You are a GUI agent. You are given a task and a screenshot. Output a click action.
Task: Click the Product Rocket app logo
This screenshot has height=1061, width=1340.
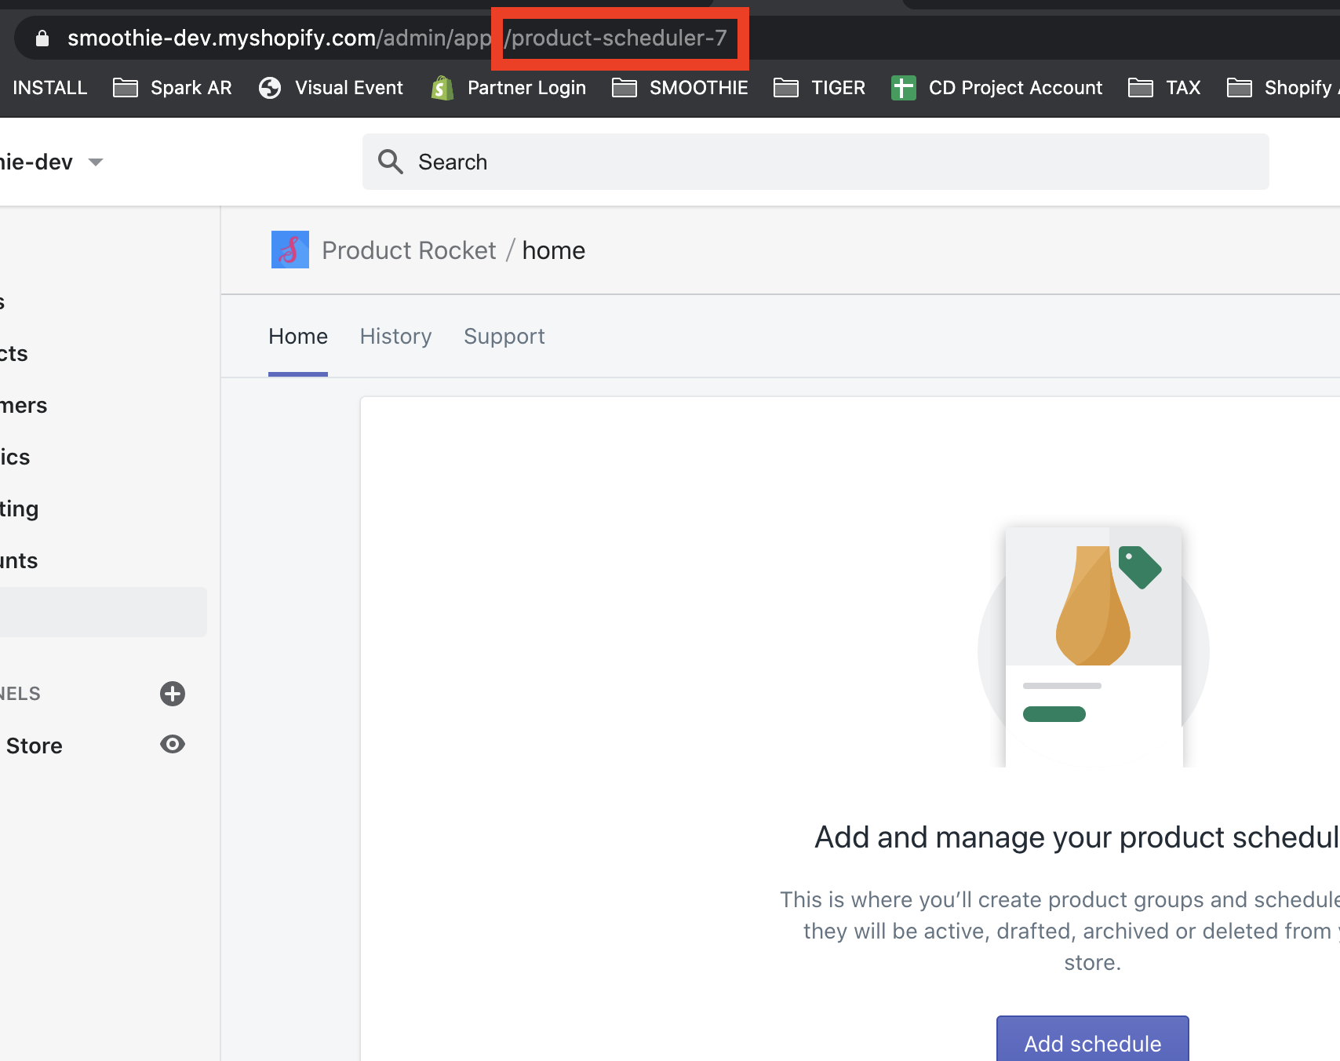(290, 250)
